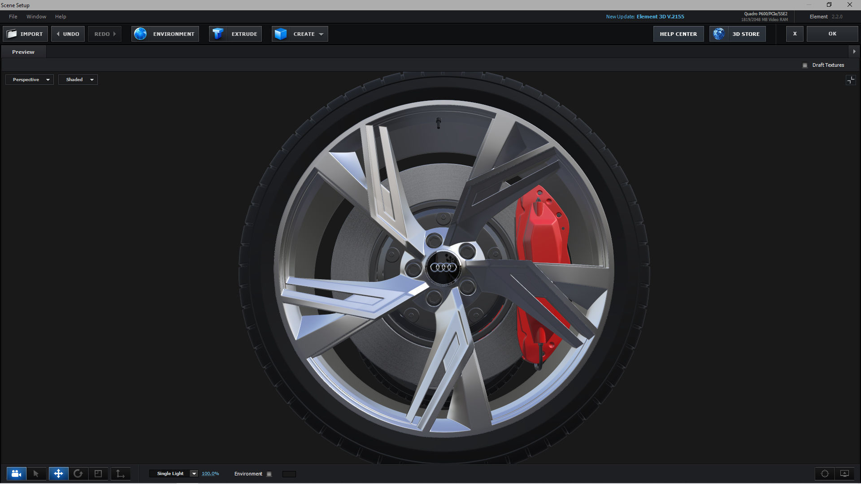Viewport: 861px width, 484px height.
Task: Click the pivot/axis anchor tool icon
Action: tap(120, 474)
